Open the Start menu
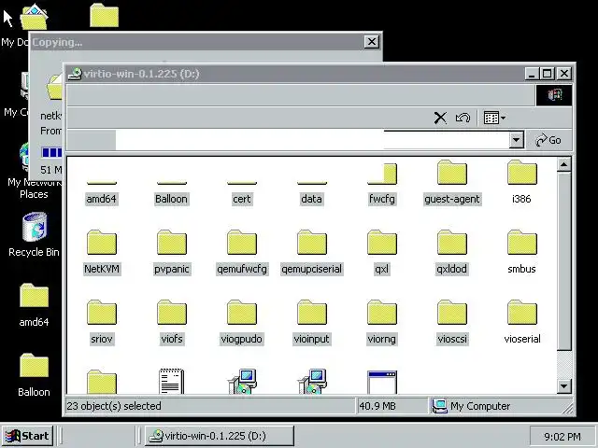Image resolution: width=598 pixels, height=448 pixels. tap(27, 436)
